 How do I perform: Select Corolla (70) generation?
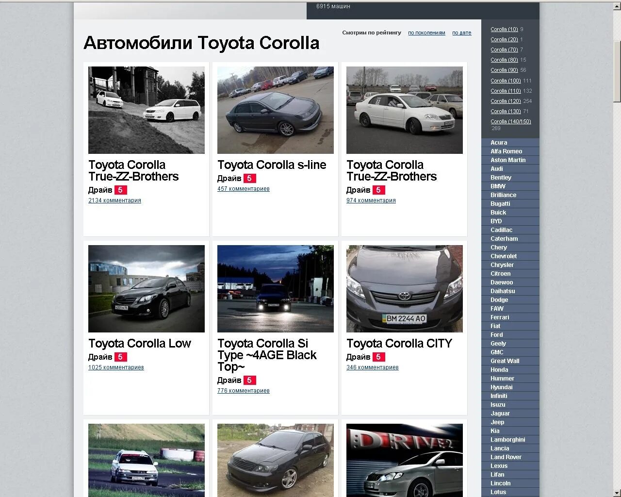[x=504, y=50]
